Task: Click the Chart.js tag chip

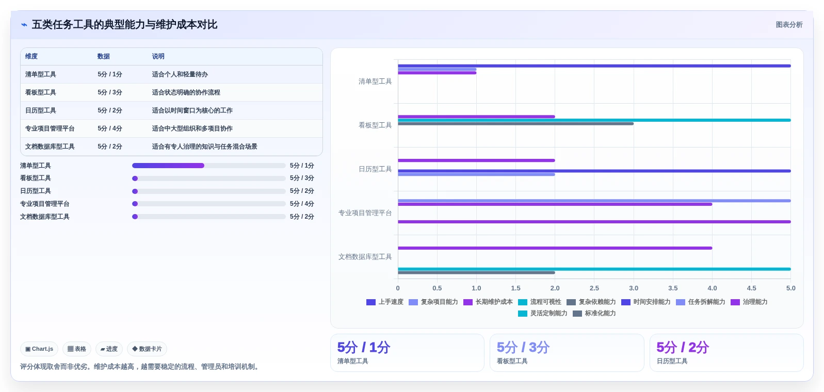Action: [x=39, y=349]
